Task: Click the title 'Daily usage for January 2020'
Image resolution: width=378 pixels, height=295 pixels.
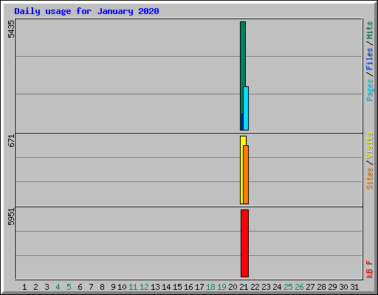Action: click(x=86, y=11)
